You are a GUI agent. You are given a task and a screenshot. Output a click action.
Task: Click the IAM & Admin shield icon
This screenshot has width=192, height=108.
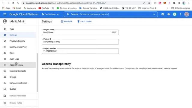click(5, 21)
